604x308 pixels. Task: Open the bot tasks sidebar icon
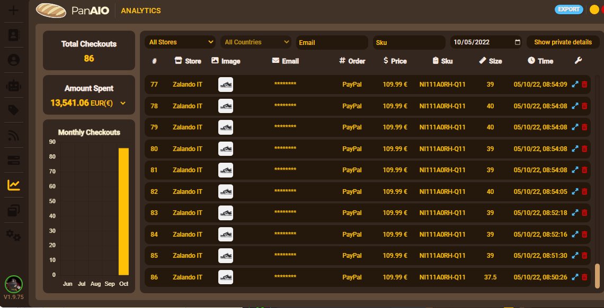(13, 85)
